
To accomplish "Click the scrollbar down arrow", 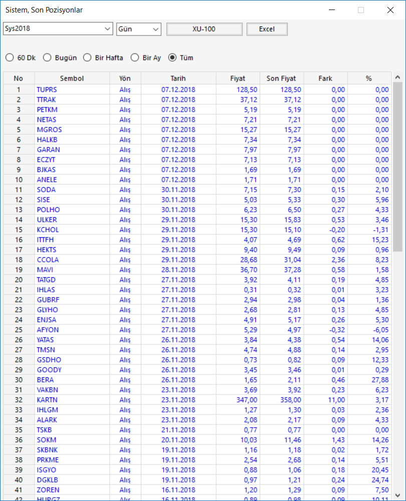I will tap(397, 495).
